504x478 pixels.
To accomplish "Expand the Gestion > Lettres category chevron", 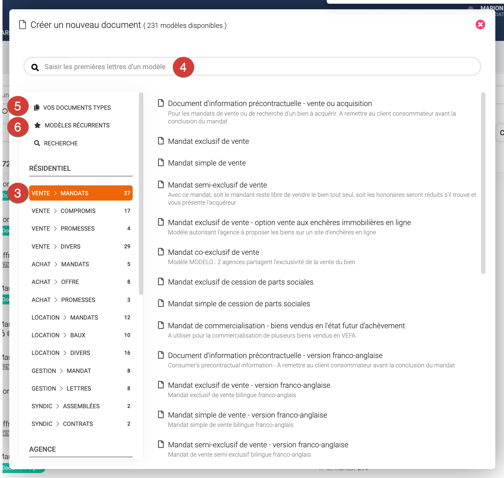I will (x=61, y=388).
